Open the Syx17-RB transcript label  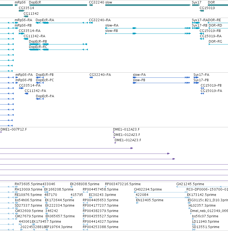(200, 25)
